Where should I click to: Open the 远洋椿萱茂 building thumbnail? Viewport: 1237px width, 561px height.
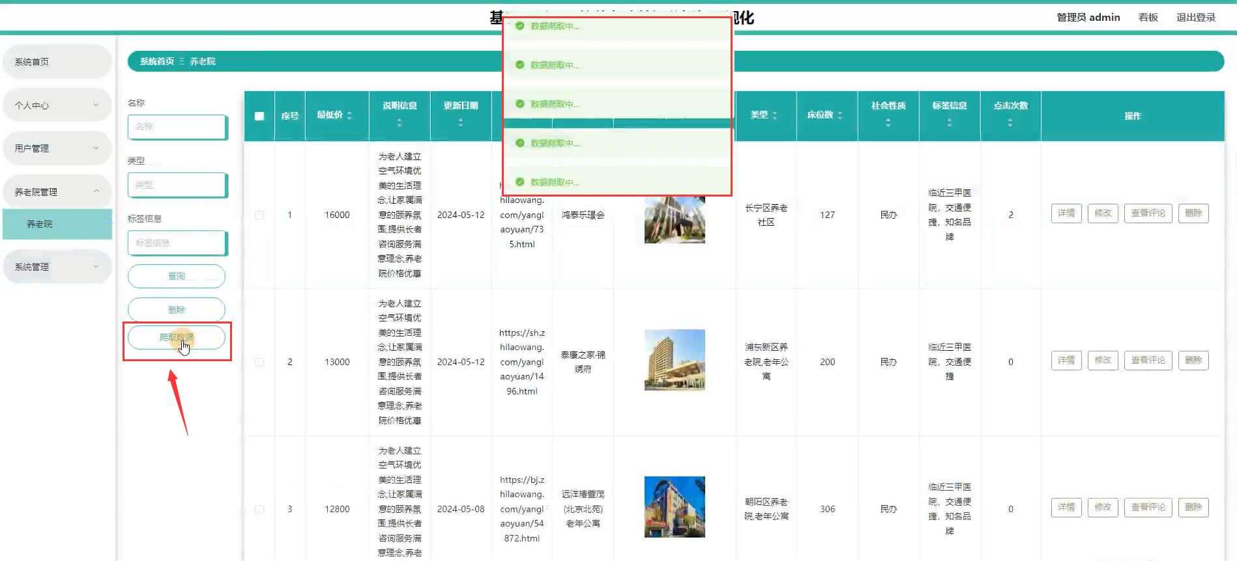click(675, 507)
